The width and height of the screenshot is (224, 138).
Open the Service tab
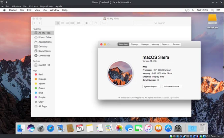click(x=176, y=44)
